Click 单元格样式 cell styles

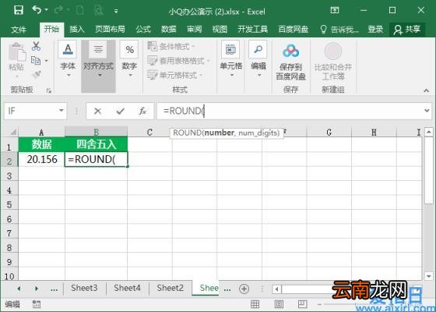click(x=175, y=75)
